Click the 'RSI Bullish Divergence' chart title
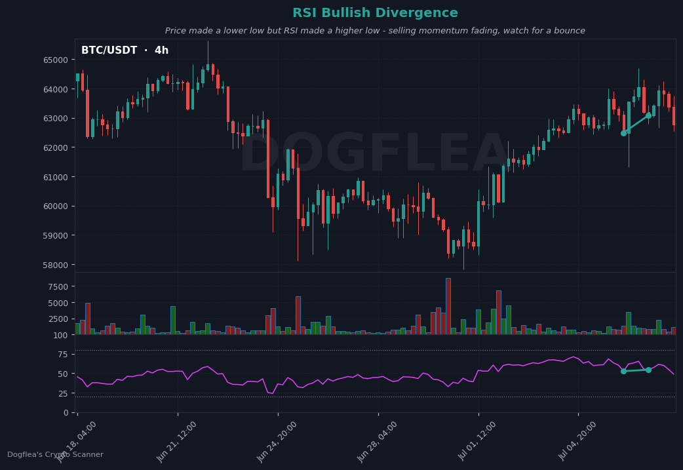This screenshot has height=470, width=683. point(375,12)
